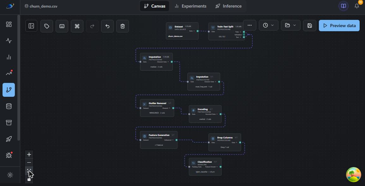Click the Preview data button

[339, 26]
